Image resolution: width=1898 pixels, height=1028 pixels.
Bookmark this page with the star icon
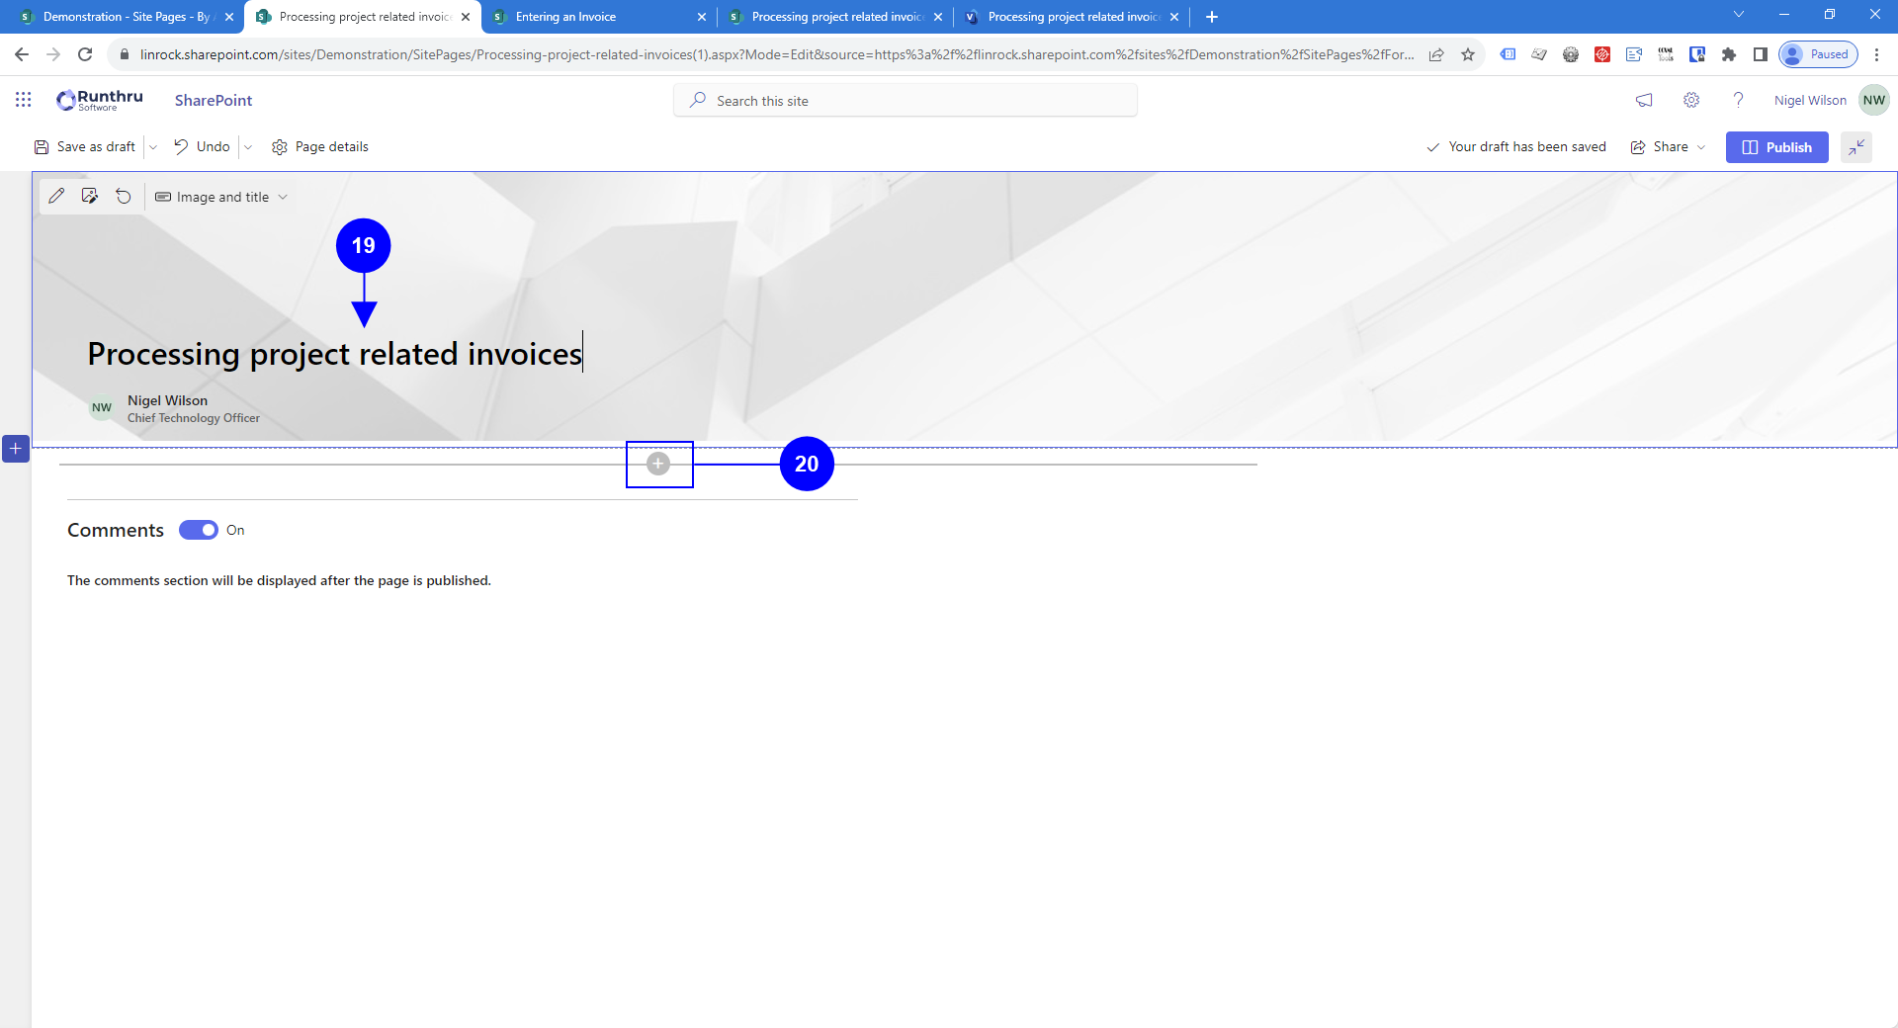point(1468,54)
